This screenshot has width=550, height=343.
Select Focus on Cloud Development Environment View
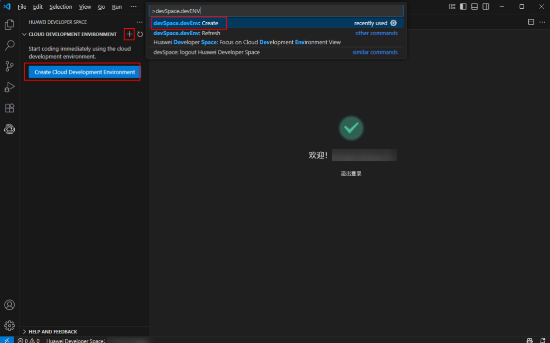(277, 42)
